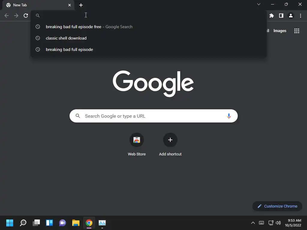Click the Google logo
The width and height of the screenshot is (307, 230).
click(153, 84)
